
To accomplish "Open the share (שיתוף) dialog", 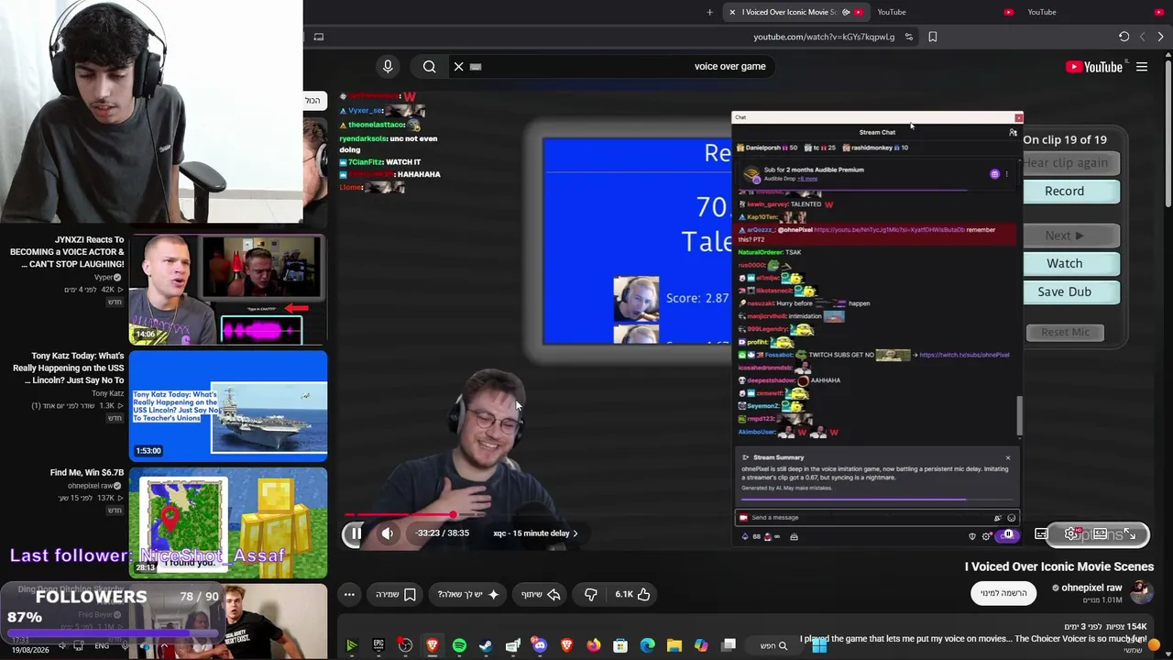I will pyautogui.click(x=542, y=595).
